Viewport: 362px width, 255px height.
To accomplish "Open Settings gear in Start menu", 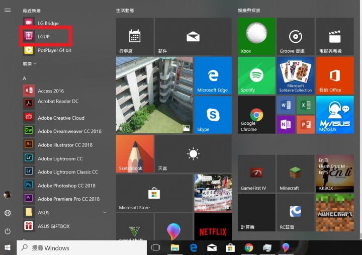I will click(x=8, y=213).
